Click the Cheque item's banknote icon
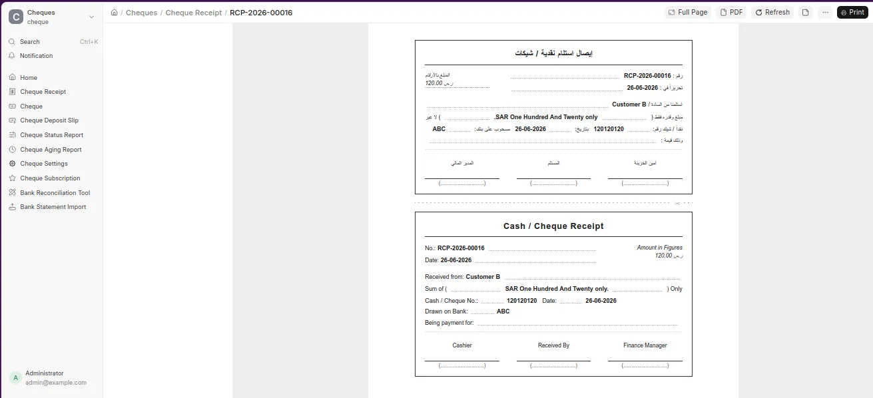 (13, 106)
